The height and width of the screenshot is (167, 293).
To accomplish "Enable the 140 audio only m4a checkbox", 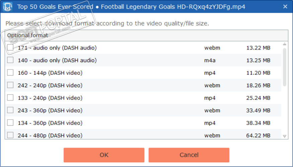I will (10, 60).
